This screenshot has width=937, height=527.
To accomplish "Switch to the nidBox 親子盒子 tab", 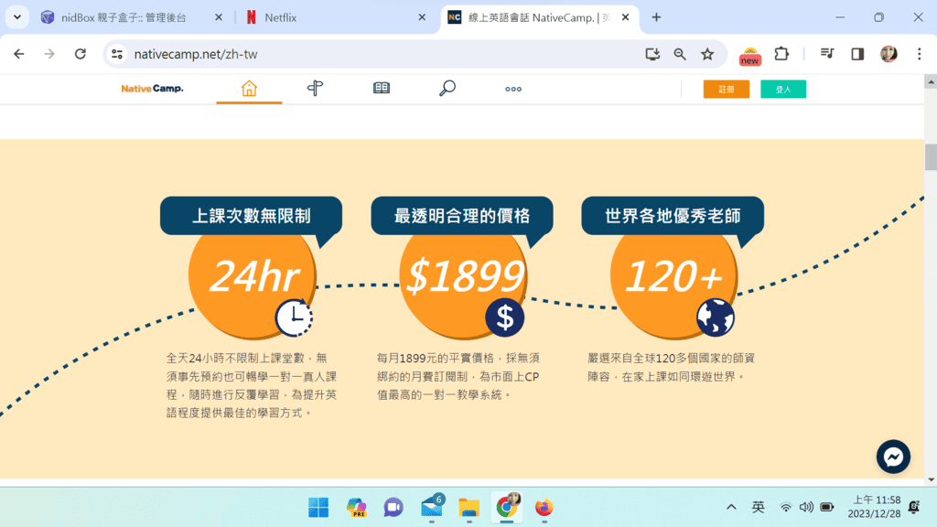I will pos(124,18).
